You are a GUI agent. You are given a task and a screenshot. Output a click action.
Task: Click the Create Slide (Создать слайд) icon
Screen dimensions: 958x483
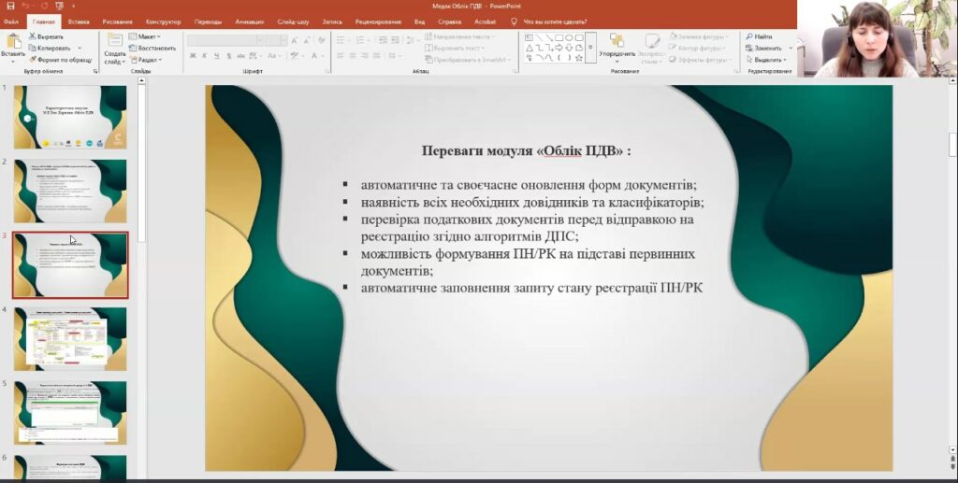click(x=114, y=41)
